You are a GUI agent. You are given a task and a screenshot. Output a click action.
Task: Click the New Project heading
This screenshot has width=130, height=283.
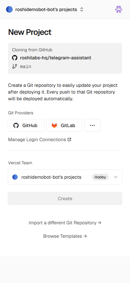30,32
